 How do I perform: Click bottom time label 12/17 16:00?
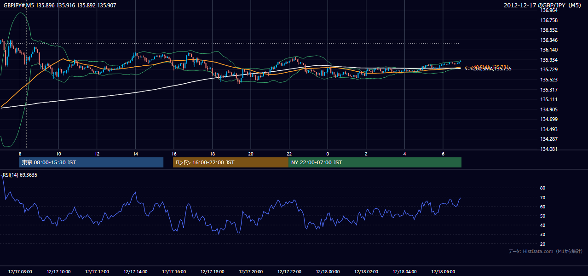coord(174,272)
